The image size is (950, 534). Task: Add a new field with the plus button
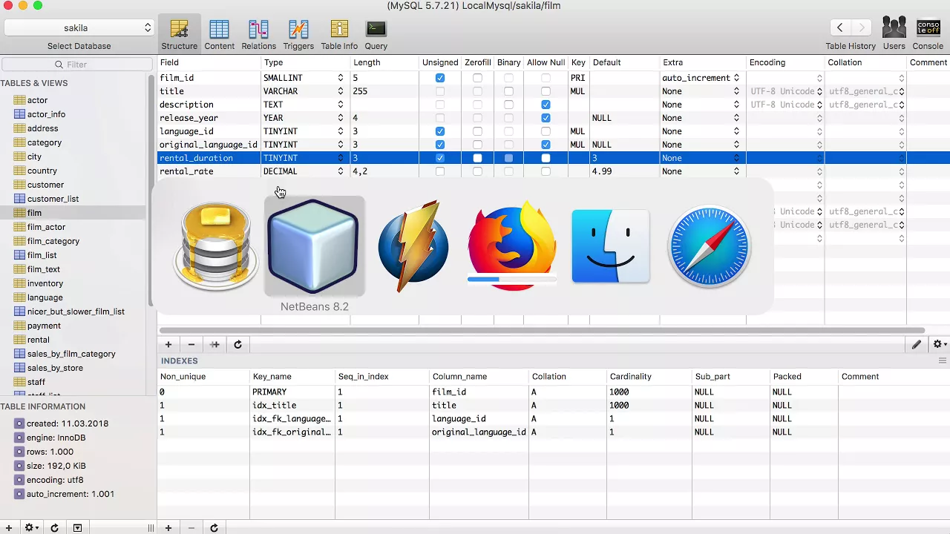168,344
